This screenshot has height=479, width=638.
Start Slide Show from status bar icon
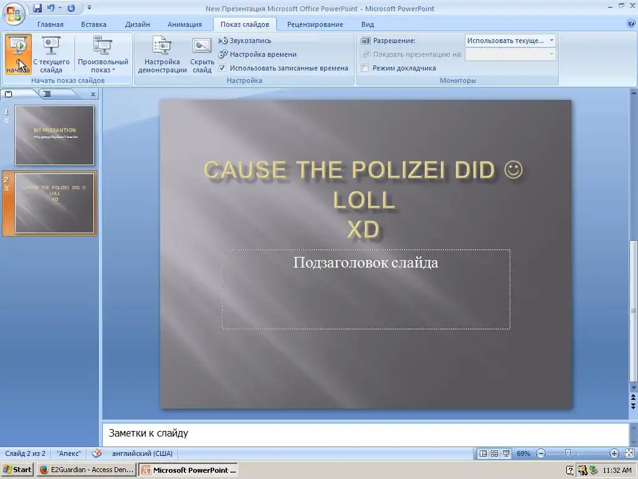(x=506, y=453)
